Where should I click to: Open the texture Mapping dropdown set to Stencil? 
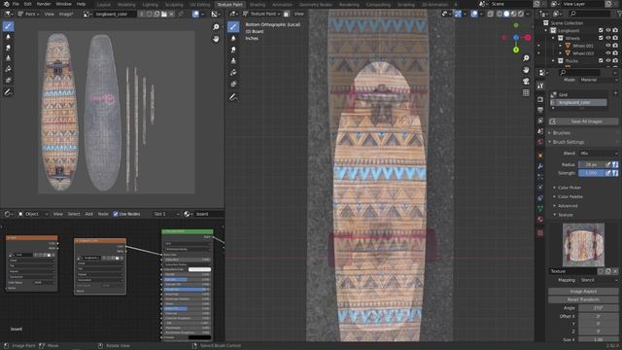click(599, 280)
